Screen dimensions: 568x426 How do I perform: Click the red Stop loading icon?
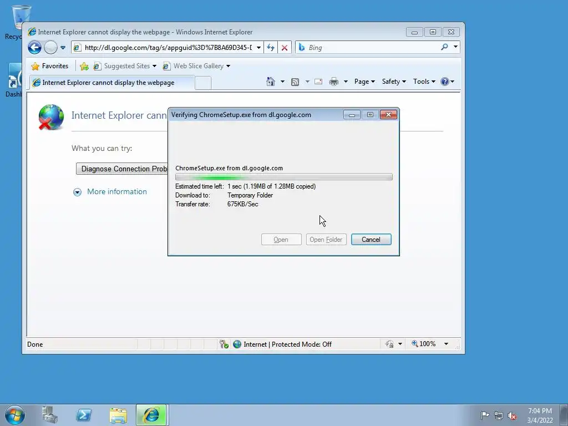(285, 48)
